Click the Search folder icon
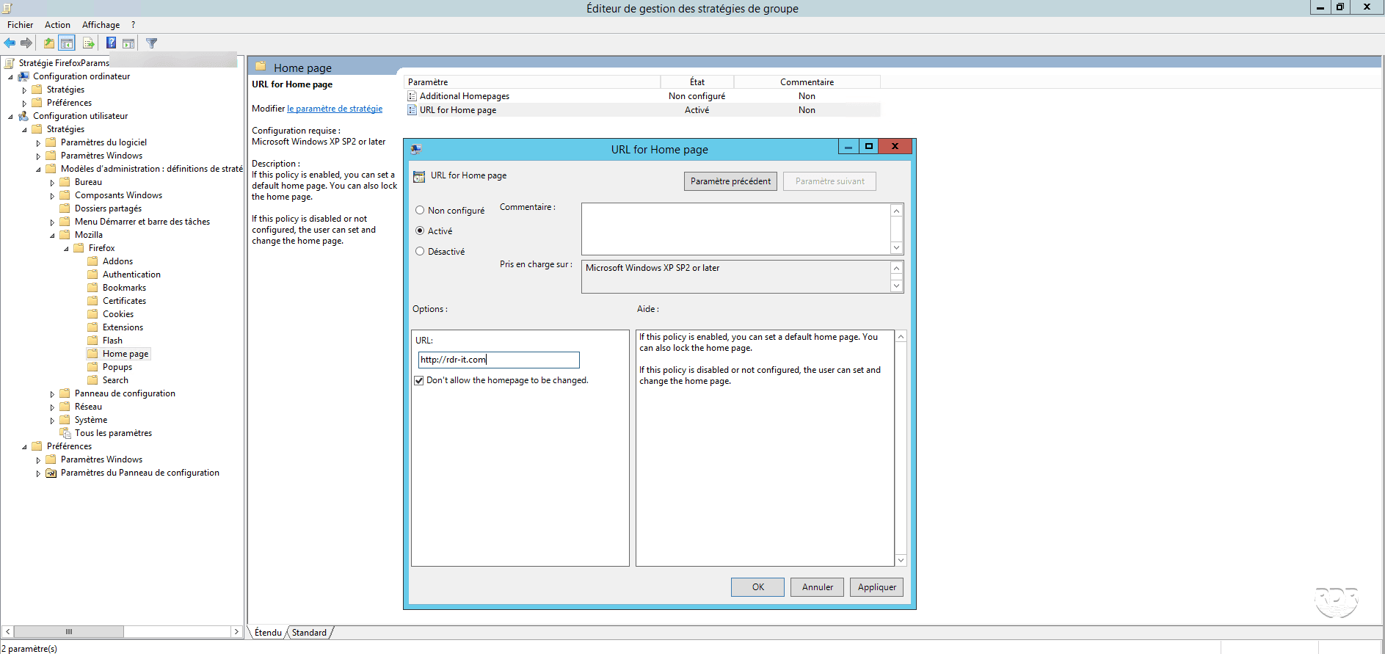The height and width of the screenshot is (654, 1385). (92, 380)
